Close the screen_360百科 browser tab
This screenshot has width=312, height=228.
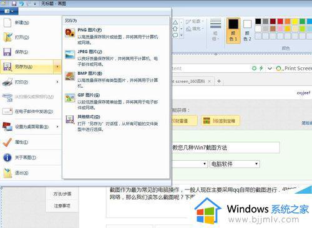tap(210, 81)
